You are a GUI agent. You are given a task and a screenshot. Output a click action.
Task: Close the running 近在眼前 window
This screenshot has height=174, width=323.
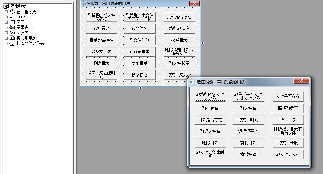(301, 81)
